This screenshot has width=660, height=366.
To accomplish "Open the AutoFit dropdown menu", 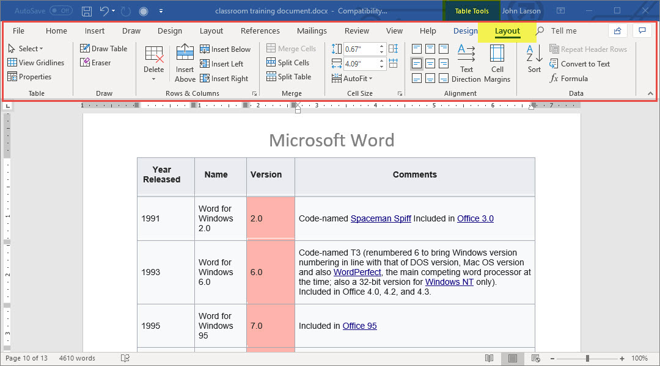I will [x=352, y=79].
